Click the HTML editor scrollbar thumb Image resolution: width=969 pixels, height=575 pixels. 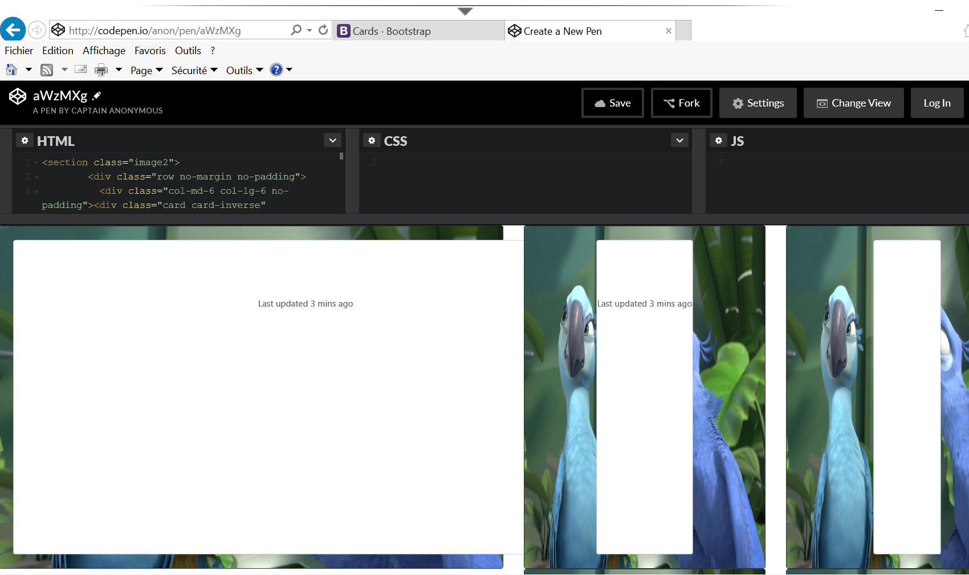341,156
